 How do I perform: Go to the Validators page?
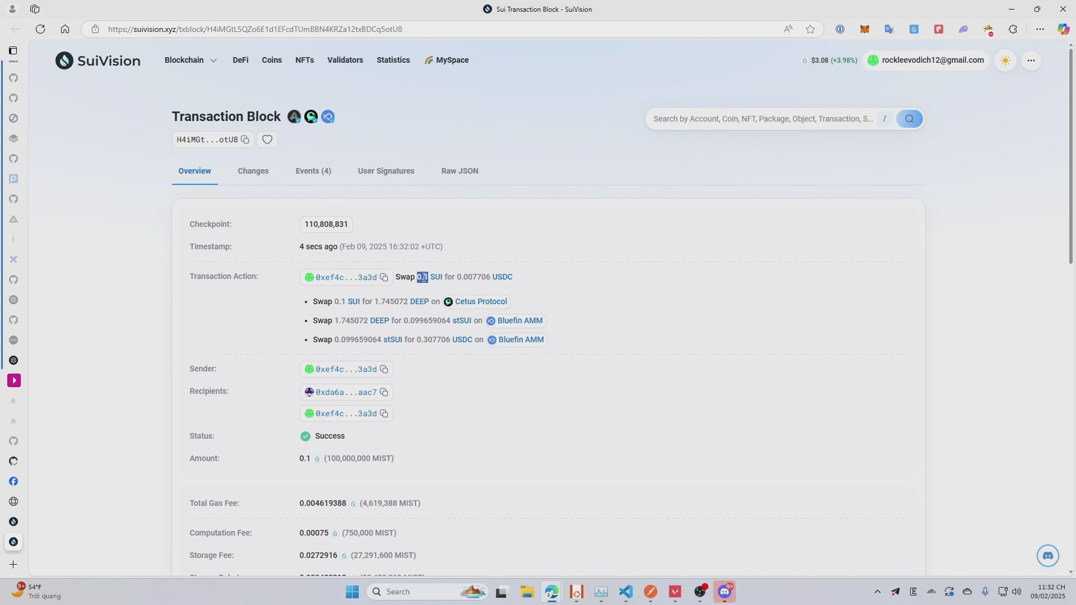(345, 60)
